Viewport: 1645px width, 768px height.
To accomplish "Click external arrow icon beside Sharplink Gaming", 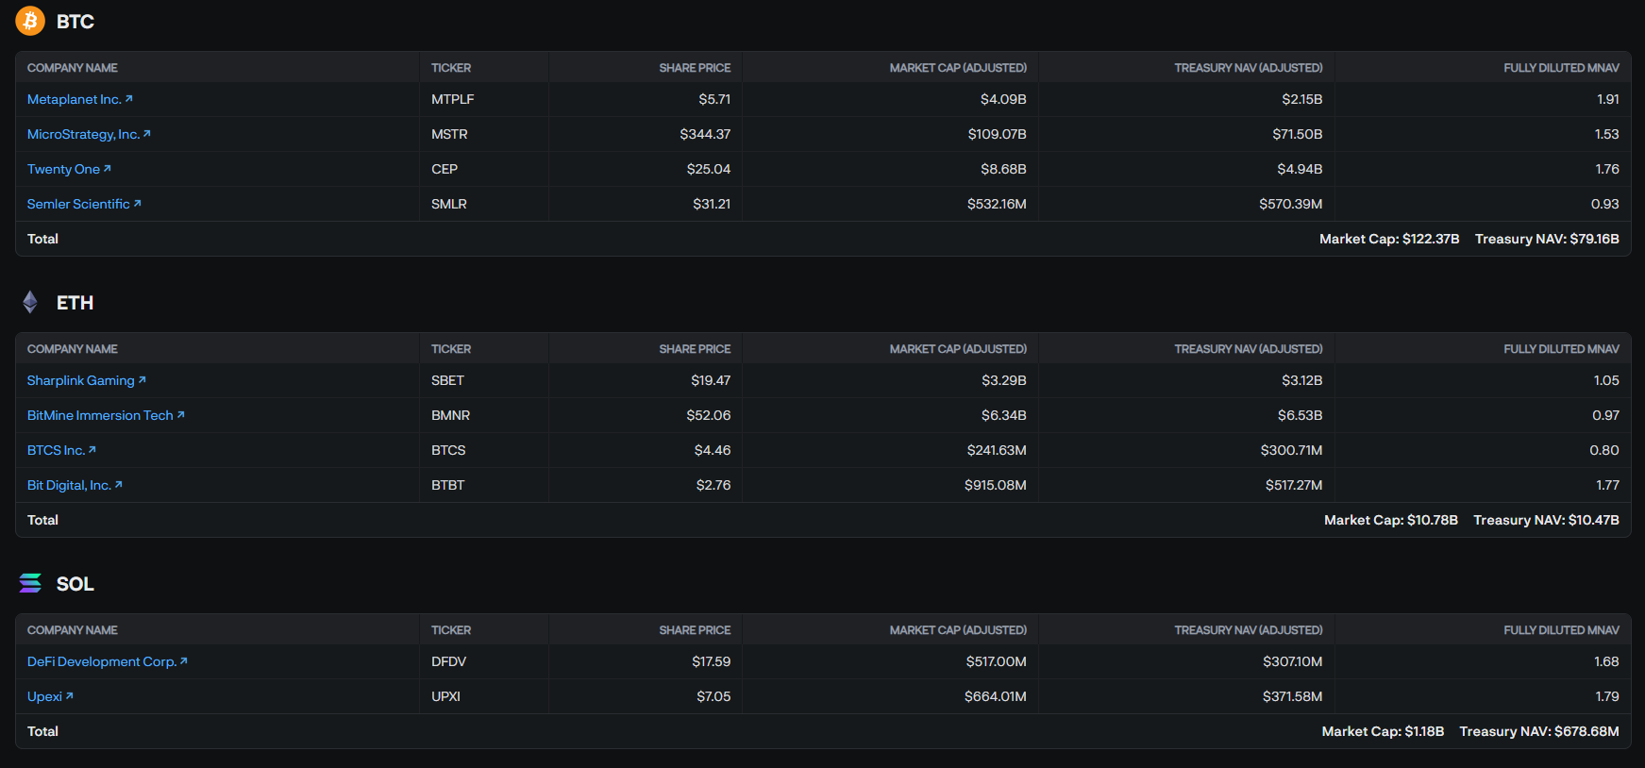I will [142, 379].
